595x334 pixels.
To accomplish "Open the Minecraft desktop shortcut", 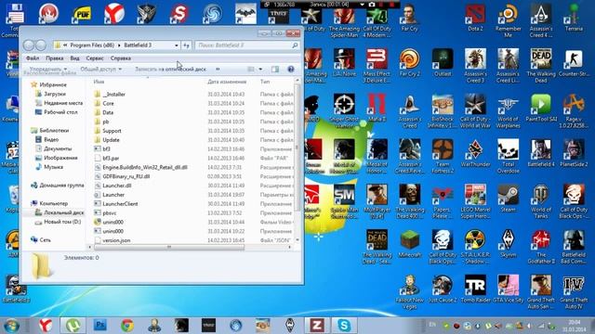I will (x=409, y=243).
